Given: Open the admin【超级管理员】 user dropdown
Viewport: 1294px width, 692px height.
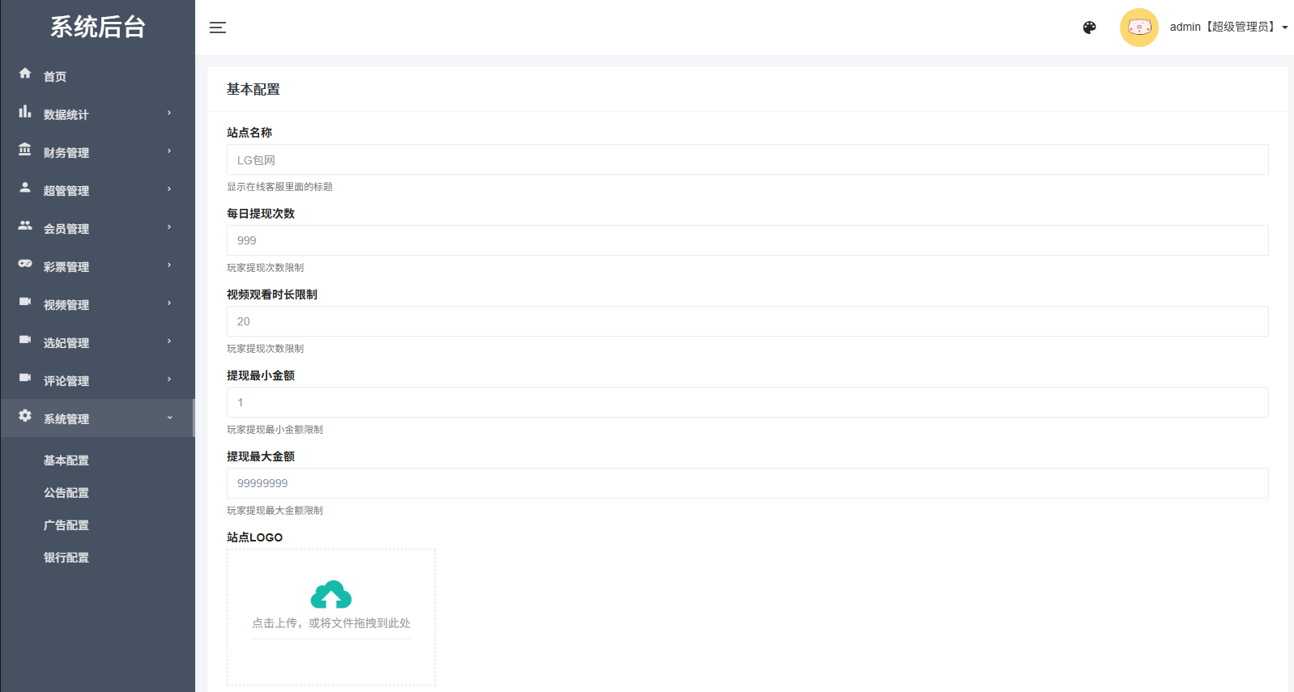Looking at the screenshot, I should click(1228, 28).
